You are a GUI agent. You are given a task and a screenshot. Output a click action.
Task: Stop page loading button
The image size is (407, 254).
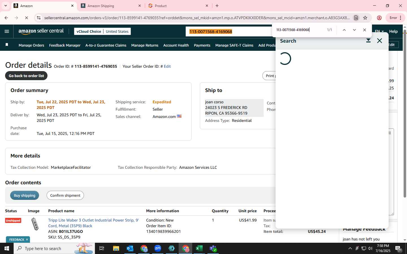click(26, 18)
